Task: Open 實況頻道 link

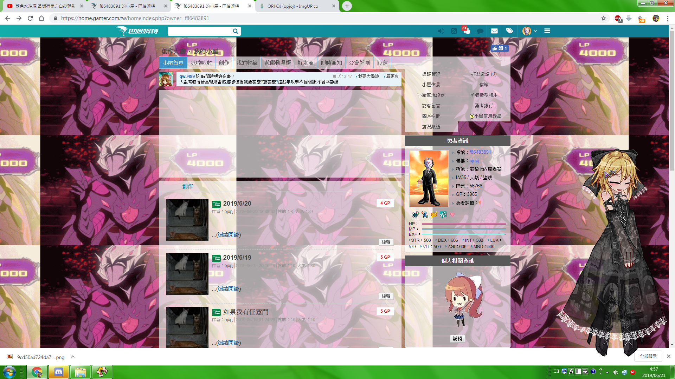Action: pyautogui.click(x=431, y=127)
